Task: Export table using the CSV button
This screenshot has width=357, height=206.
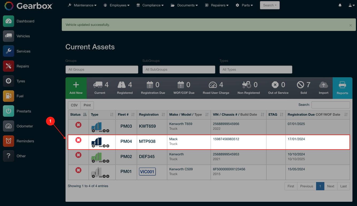Action: tap(74, 105)
